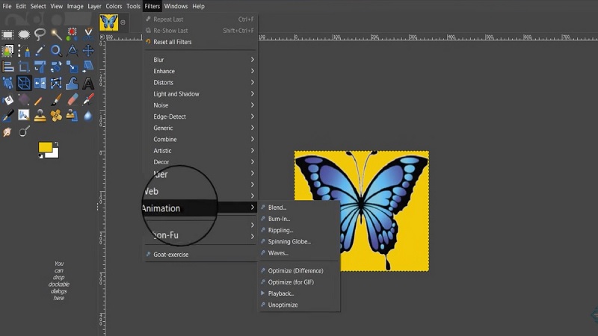Click the yellow foreground color swatch

pyautogui.click(x=46, y=147)
